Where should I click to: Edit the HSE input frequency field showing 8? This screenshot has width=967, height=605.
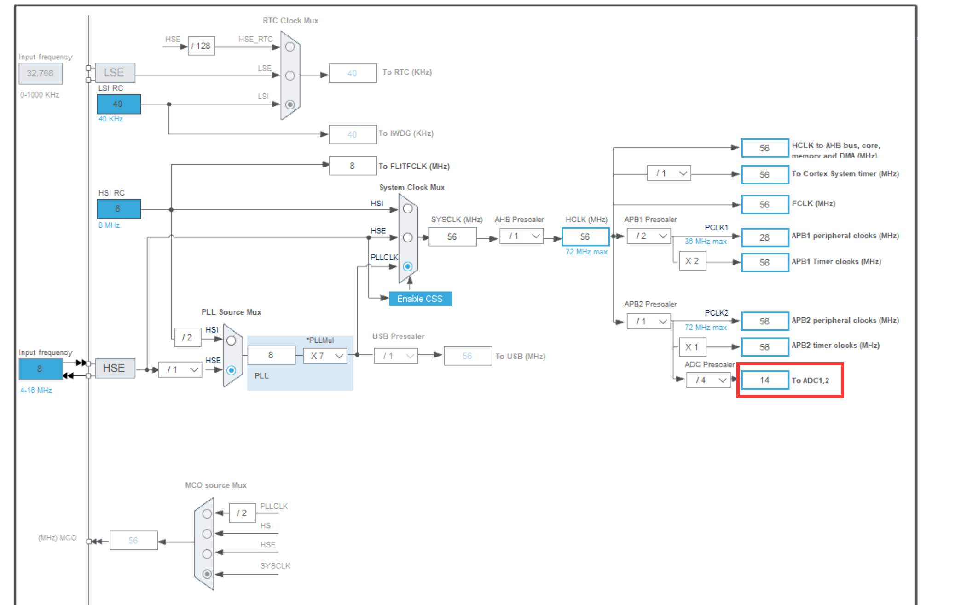[40, 369]
